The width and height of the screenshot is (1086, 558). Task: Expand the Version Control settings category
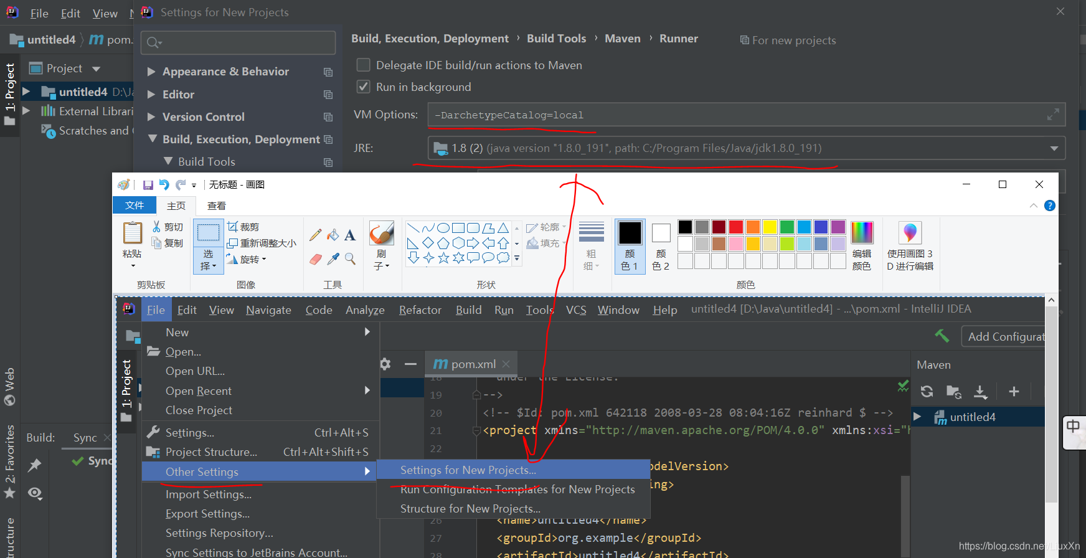(x=151, y=117)
